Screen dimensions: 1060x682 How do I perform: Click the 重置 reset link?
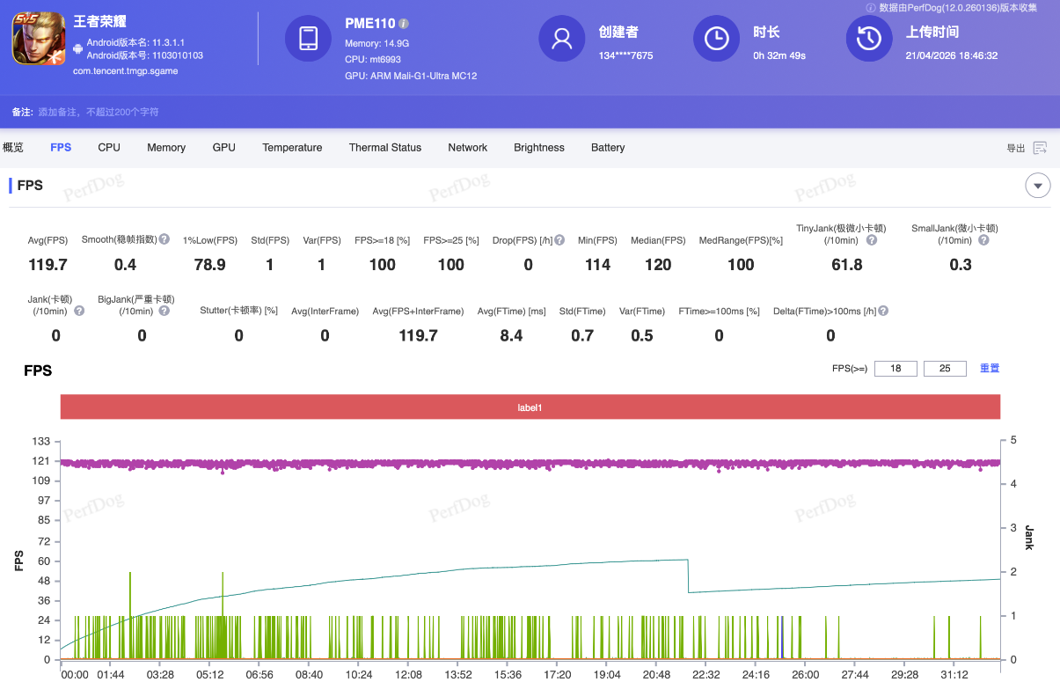click(990, 369)
